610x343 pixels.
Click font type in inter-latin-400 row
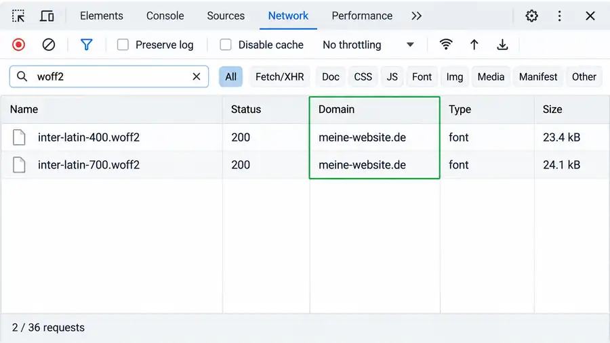pos(458,137)
